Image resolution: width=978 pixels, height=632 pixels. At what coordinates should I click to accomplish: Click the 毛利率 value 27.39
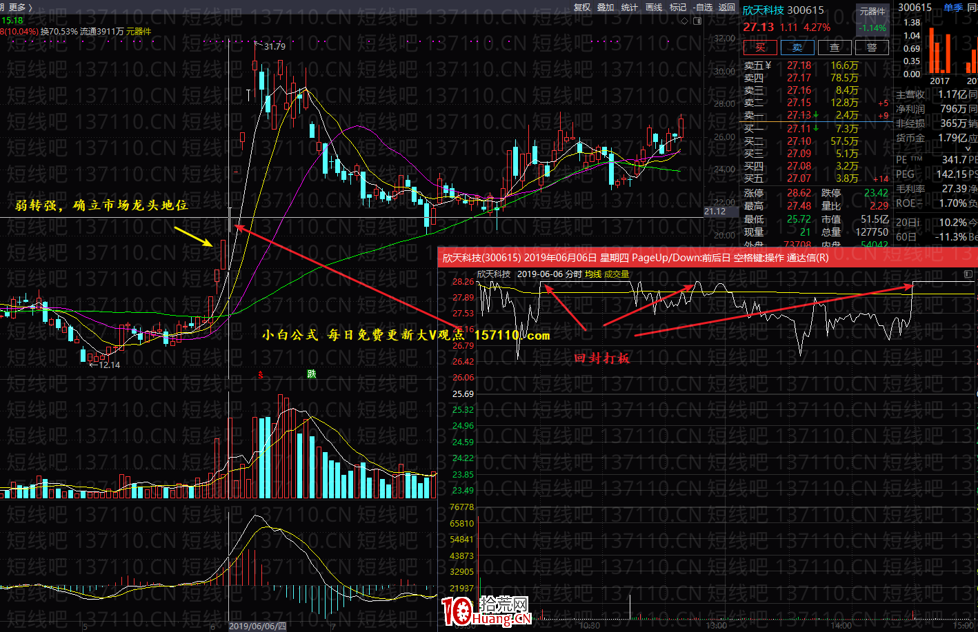click(955, 189)
